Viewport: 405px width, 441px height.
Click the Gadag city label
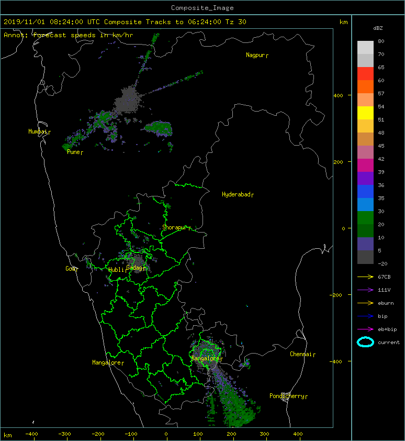coord(134,268)
